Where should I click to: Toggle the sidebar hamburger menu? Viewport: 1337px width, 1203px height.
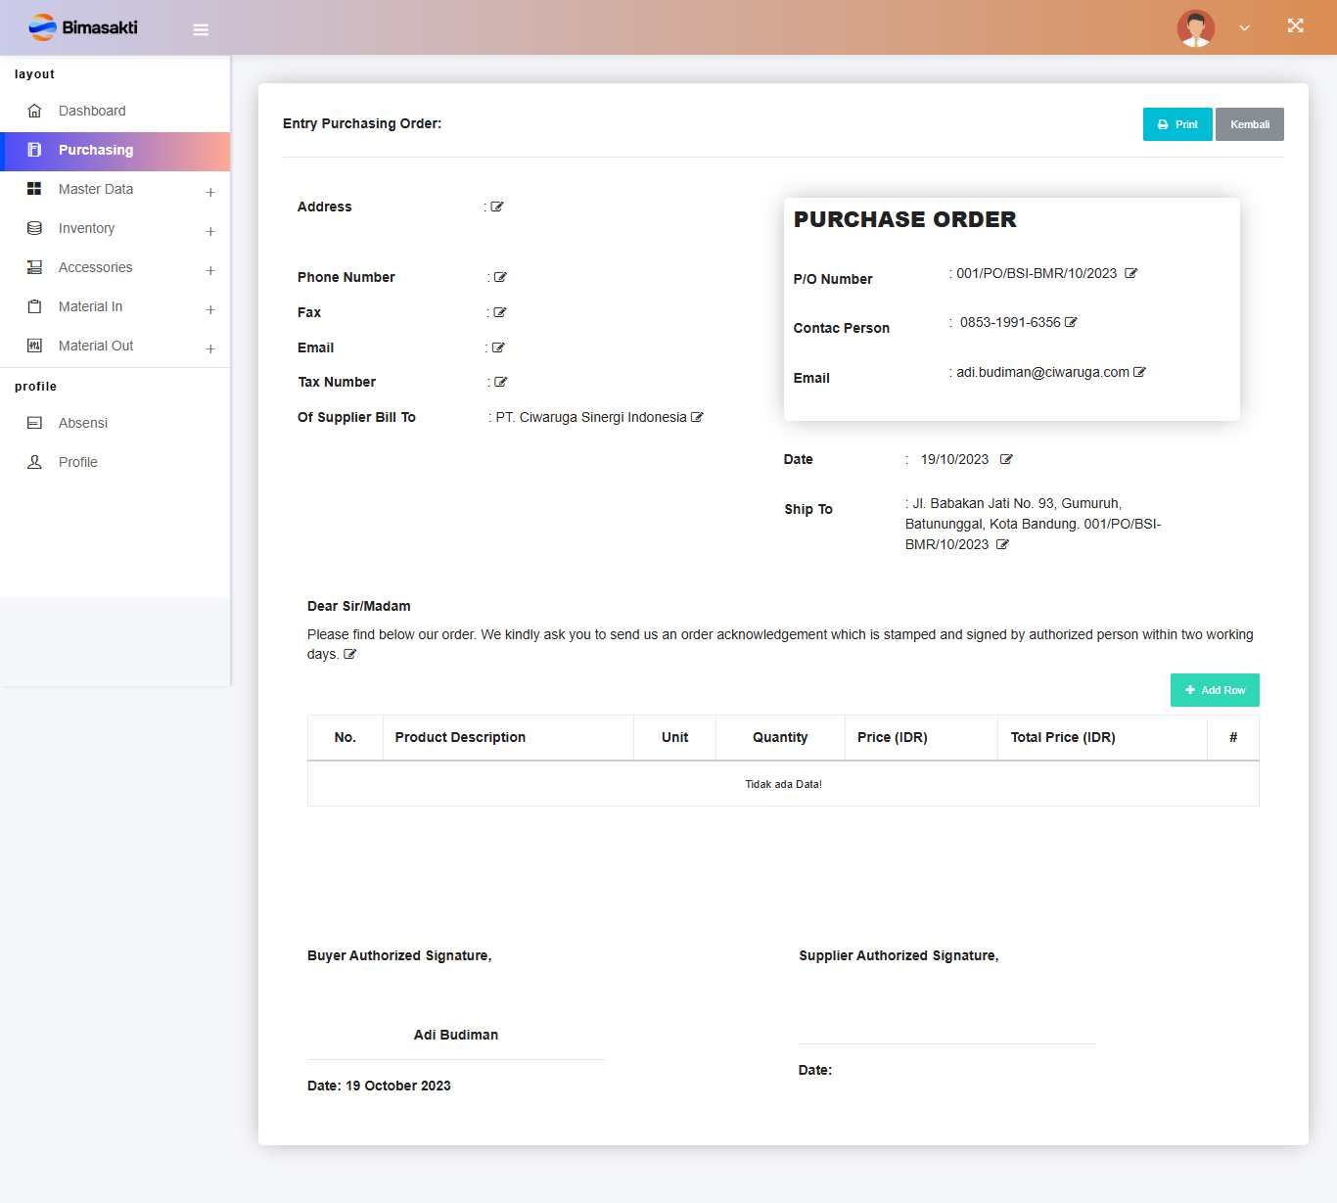point(201,29)
